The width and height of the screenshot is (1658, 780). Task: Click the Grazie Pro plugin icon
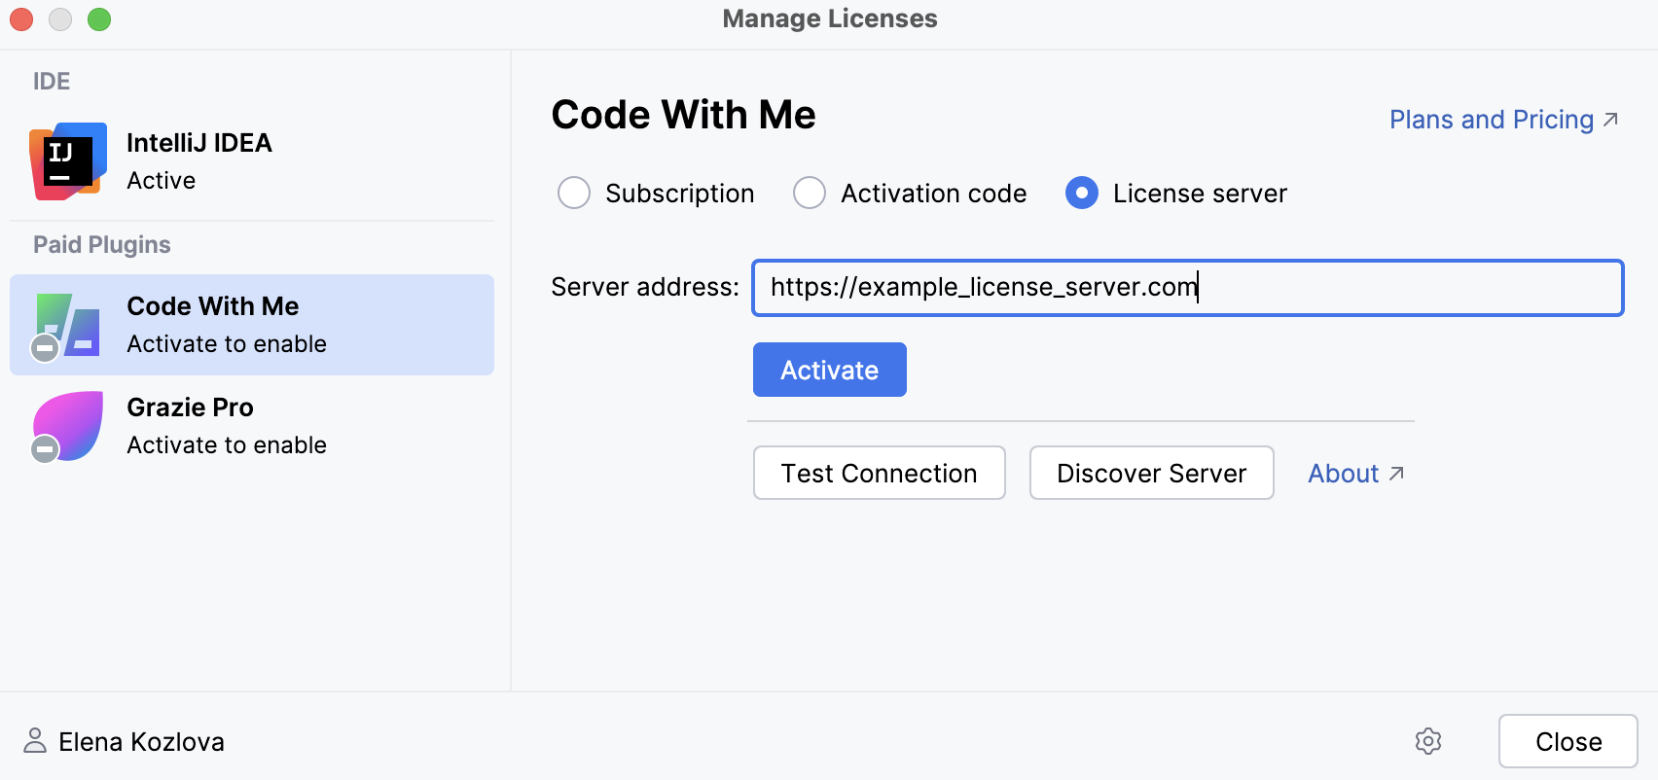(66, 427)
